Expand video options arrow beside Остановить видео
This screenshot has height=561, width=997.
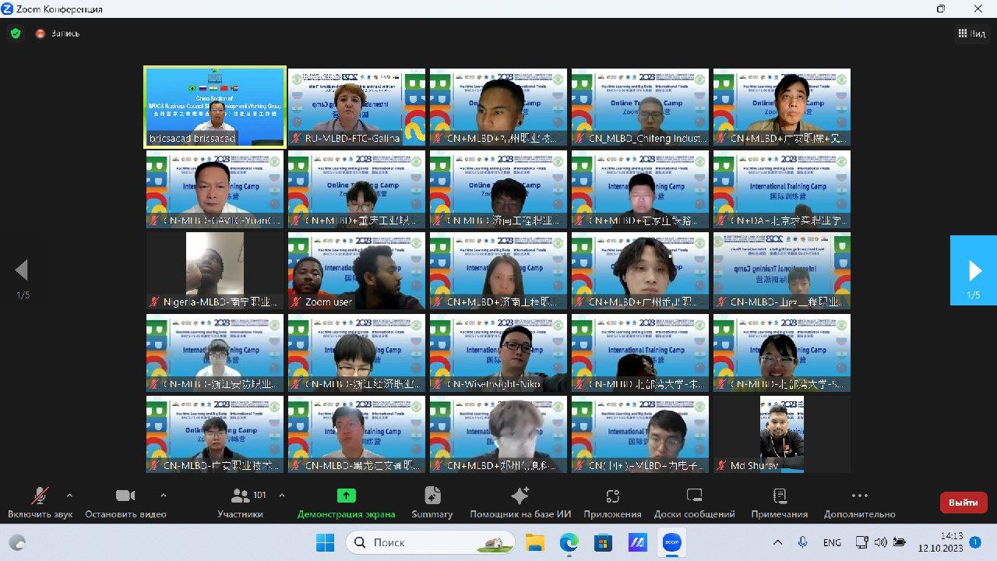tap(163, 495)
